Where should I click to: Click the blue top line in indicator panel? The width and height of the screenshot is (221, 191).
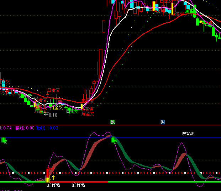pos(160,137)
